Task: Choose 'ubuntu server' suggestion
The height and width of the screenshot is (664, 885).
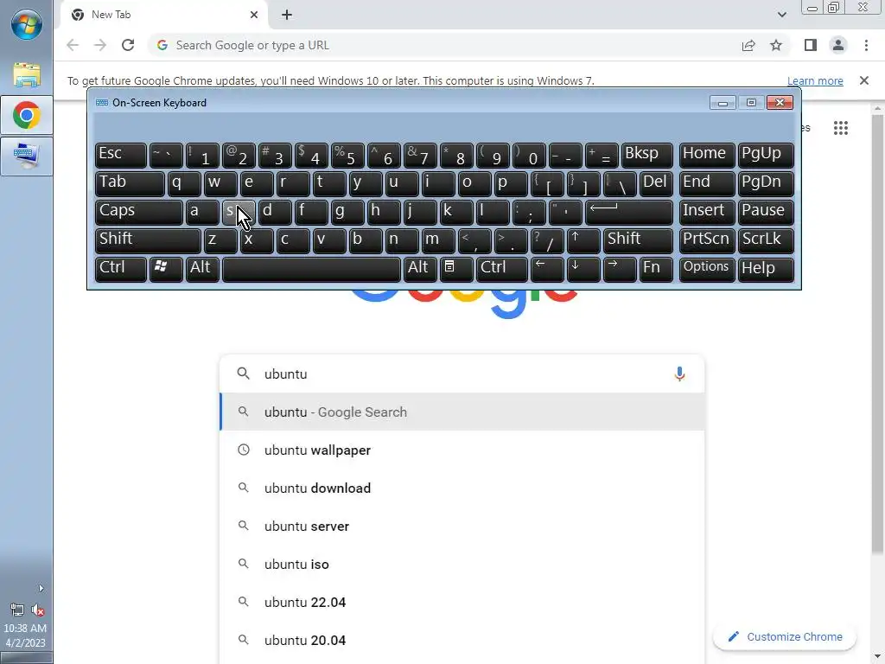Action: [462, 527]
